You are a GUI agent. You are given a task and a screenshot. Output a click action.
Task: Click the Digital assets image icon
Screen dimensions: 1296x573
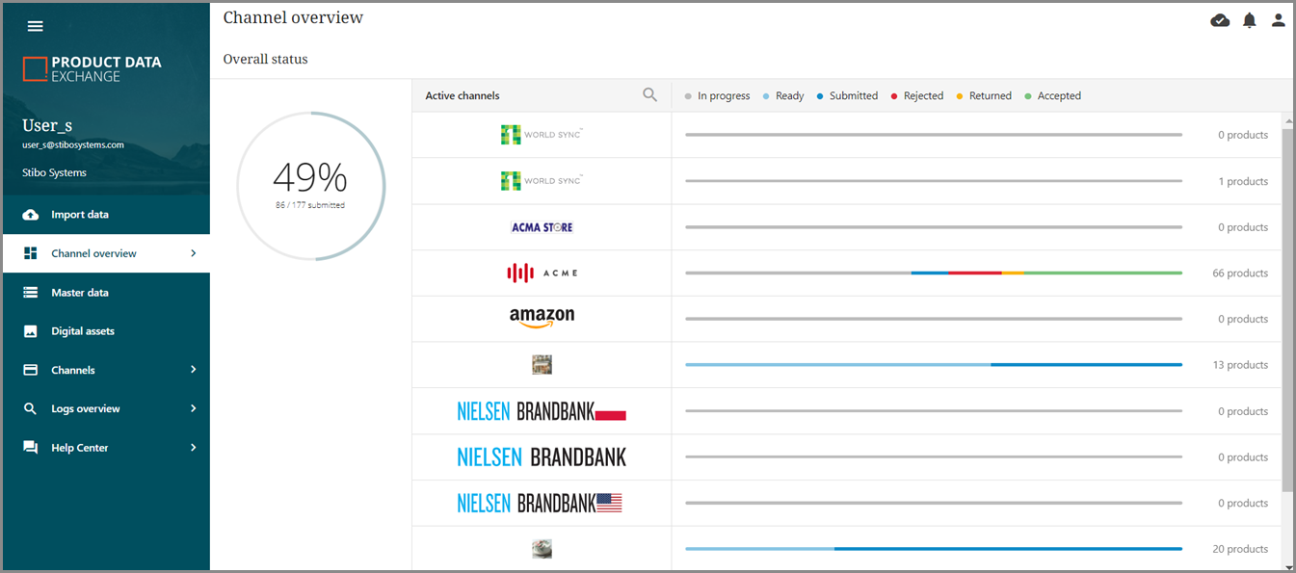[31, 331]
